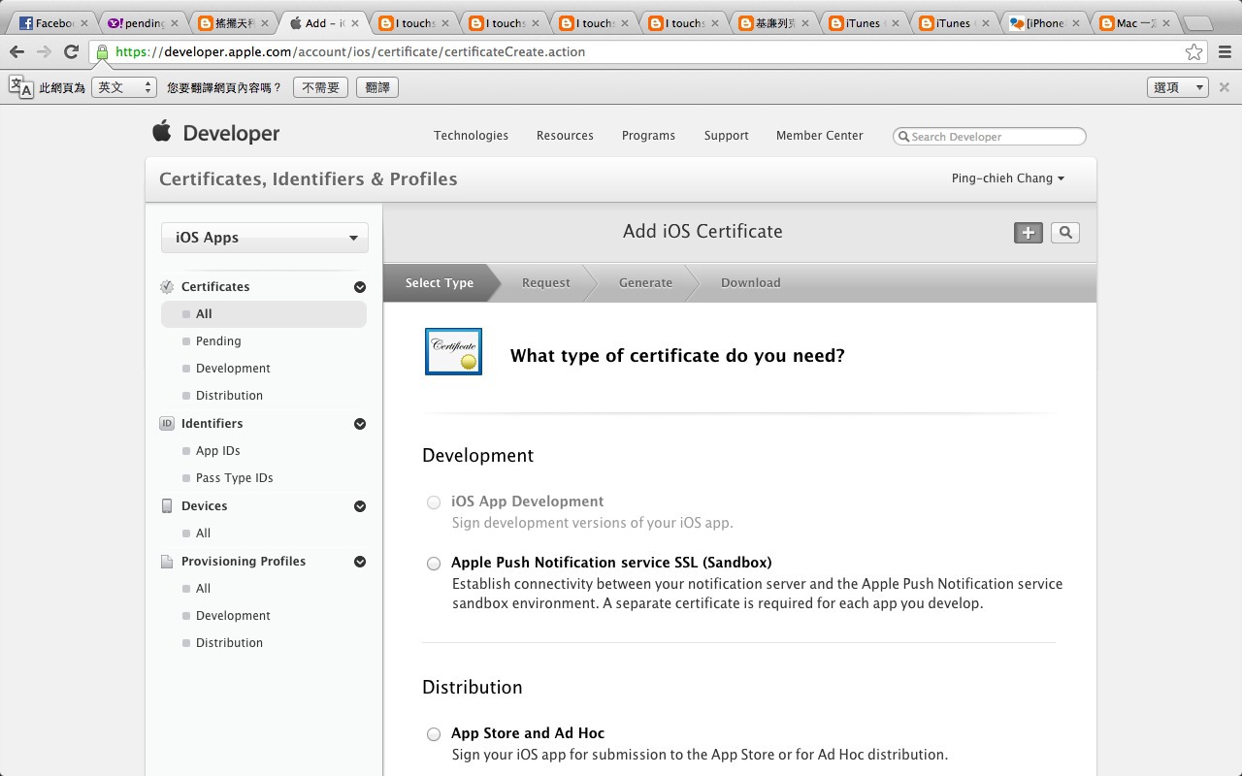
Task: Select App Store and Ad Hoc radio
Action: (434, 734)
